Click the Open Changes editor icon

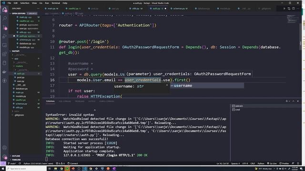tap(289, 9)
